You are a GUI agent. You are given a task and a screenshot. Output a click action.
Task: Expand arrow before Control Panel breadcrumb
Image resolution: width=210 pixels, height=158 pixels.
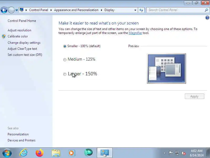(26, 10)
